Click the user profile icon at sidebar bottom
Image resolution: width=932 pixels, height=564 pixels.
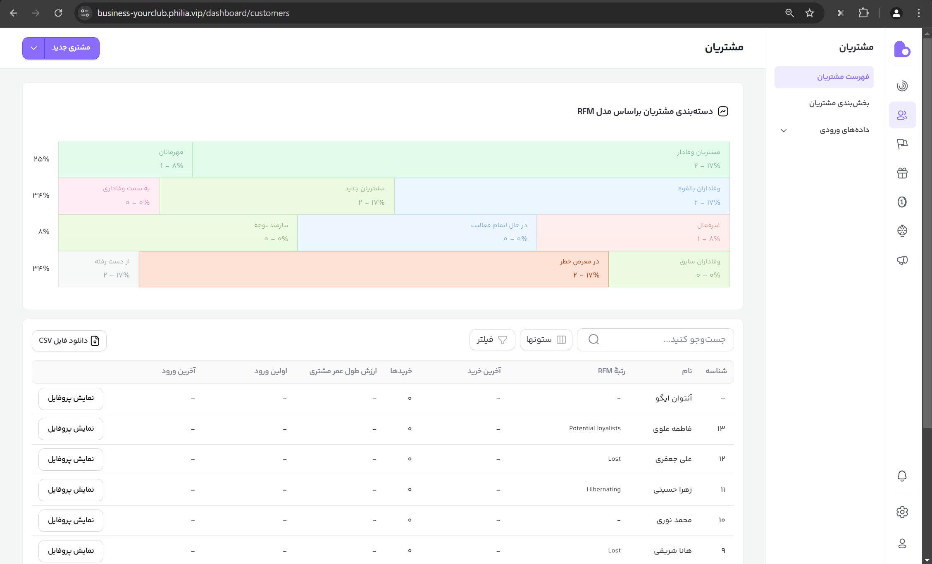tap(902, 543)
